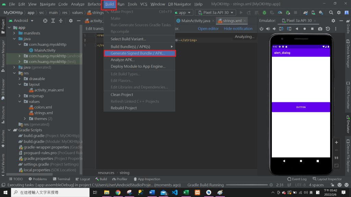351x197 pixels.
Task: Choose Clean Project in Build menu
Action: [x=140, y=94]
